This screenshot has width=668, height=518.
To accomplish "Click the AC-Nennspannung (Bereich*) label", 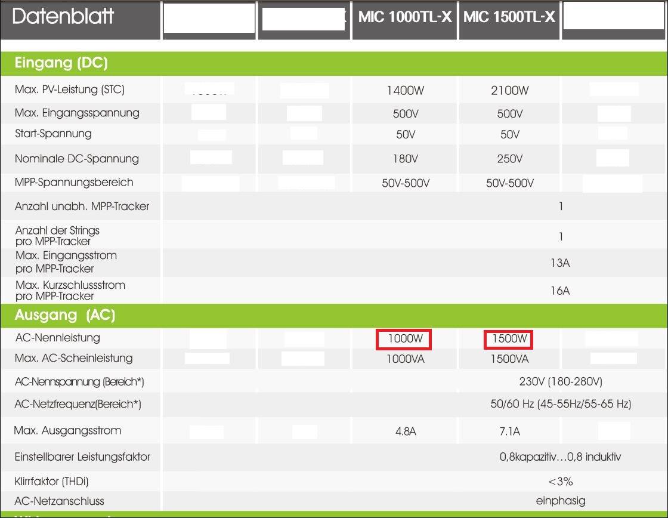I will 79,381.
